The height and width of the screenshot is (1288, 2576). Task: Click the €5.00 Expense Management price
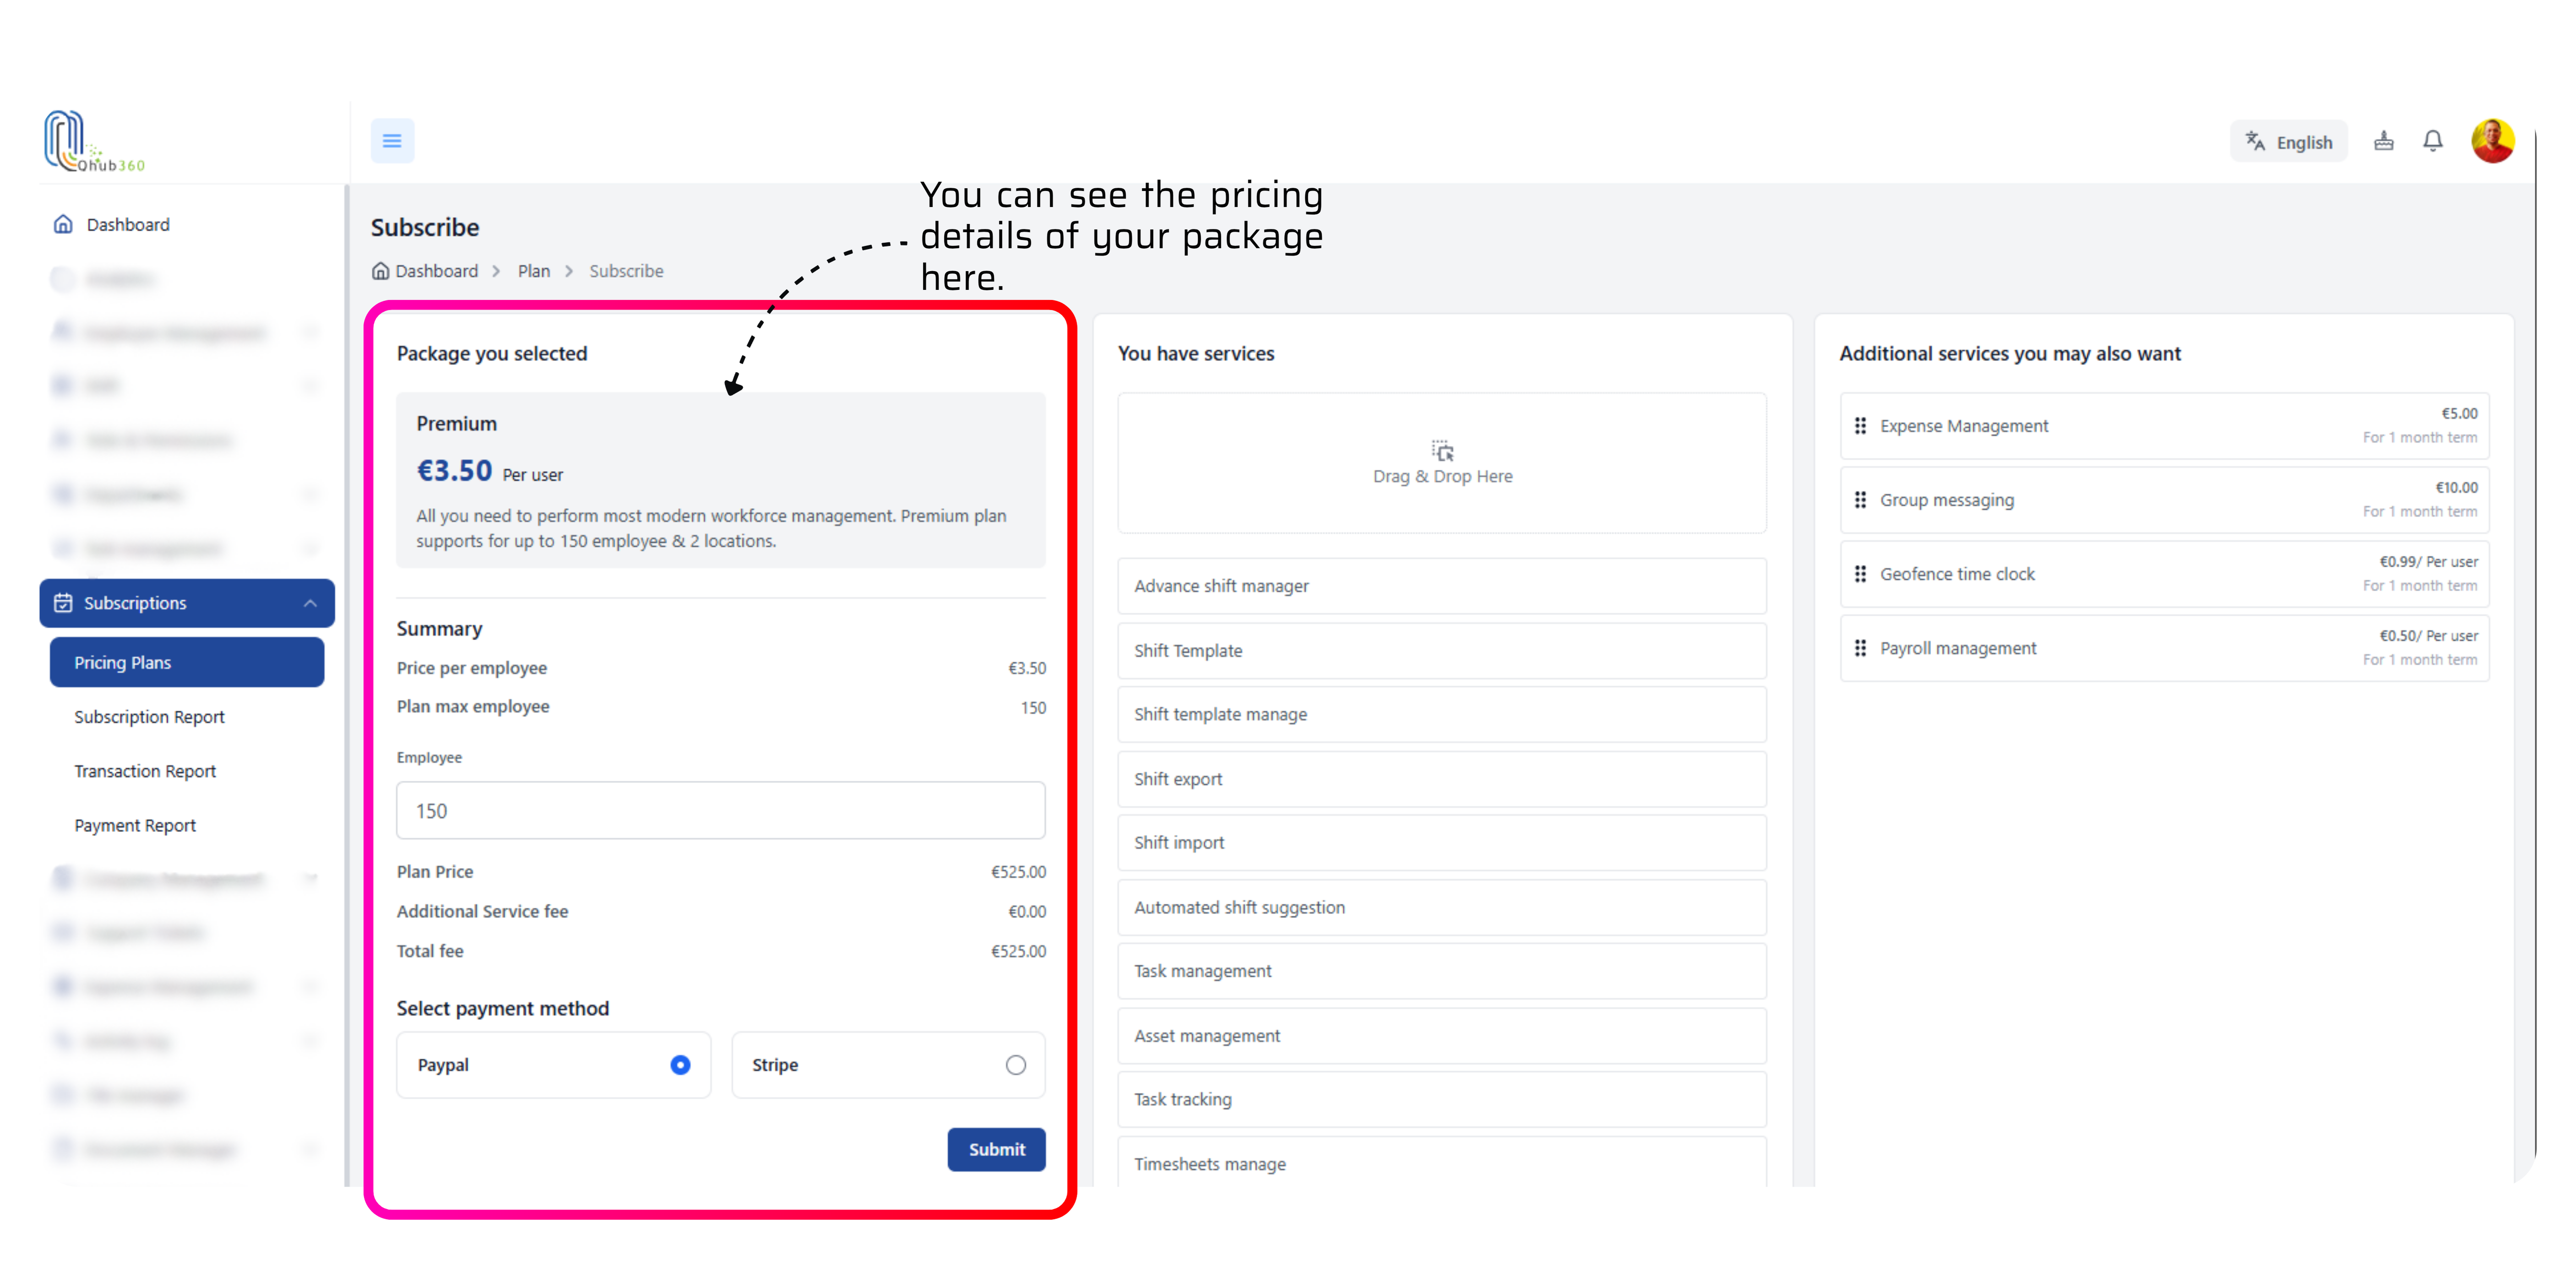click(2459, 414)
